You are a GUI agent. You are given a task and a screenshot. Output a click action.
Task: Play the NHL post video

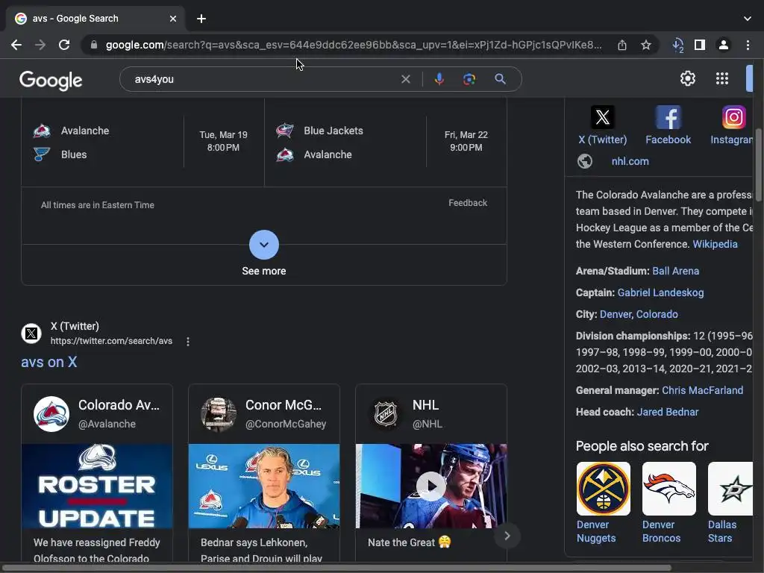click(x=430, y=486)
